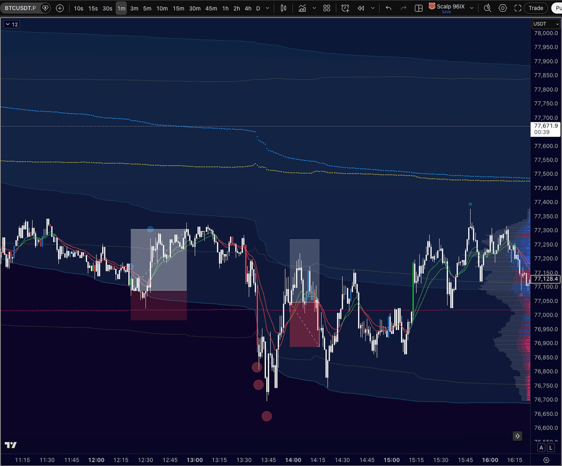Click the 16:00 time axis label
Viewport: 562px width, 466px height.
tap(490, 460)
